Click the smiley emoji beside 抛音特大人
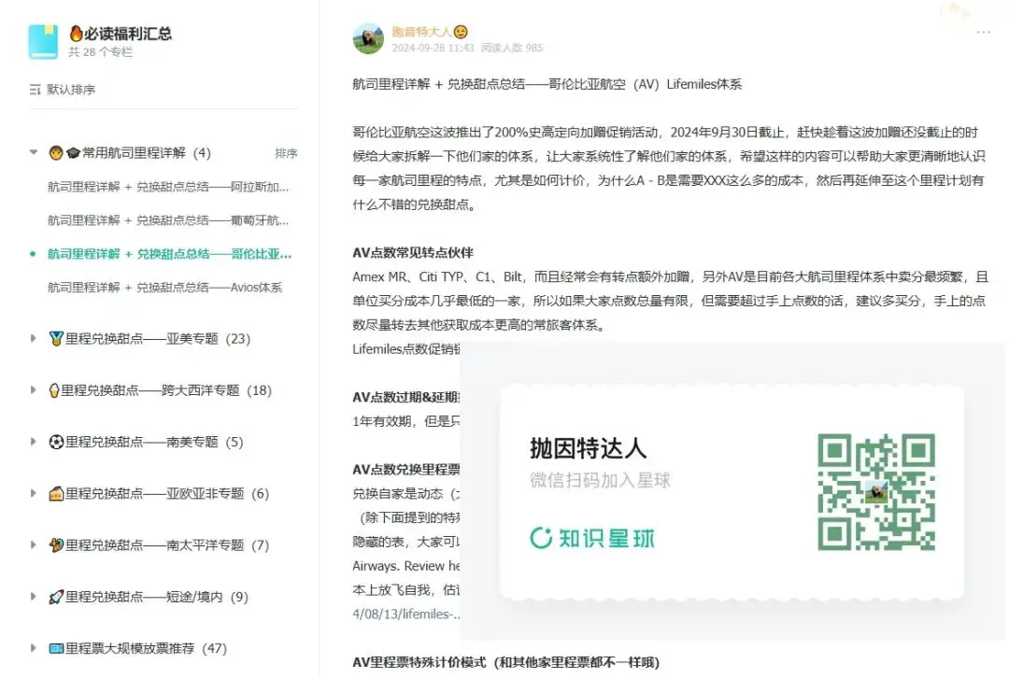Viewport: 1009px width, 678px height. (461, 29)
